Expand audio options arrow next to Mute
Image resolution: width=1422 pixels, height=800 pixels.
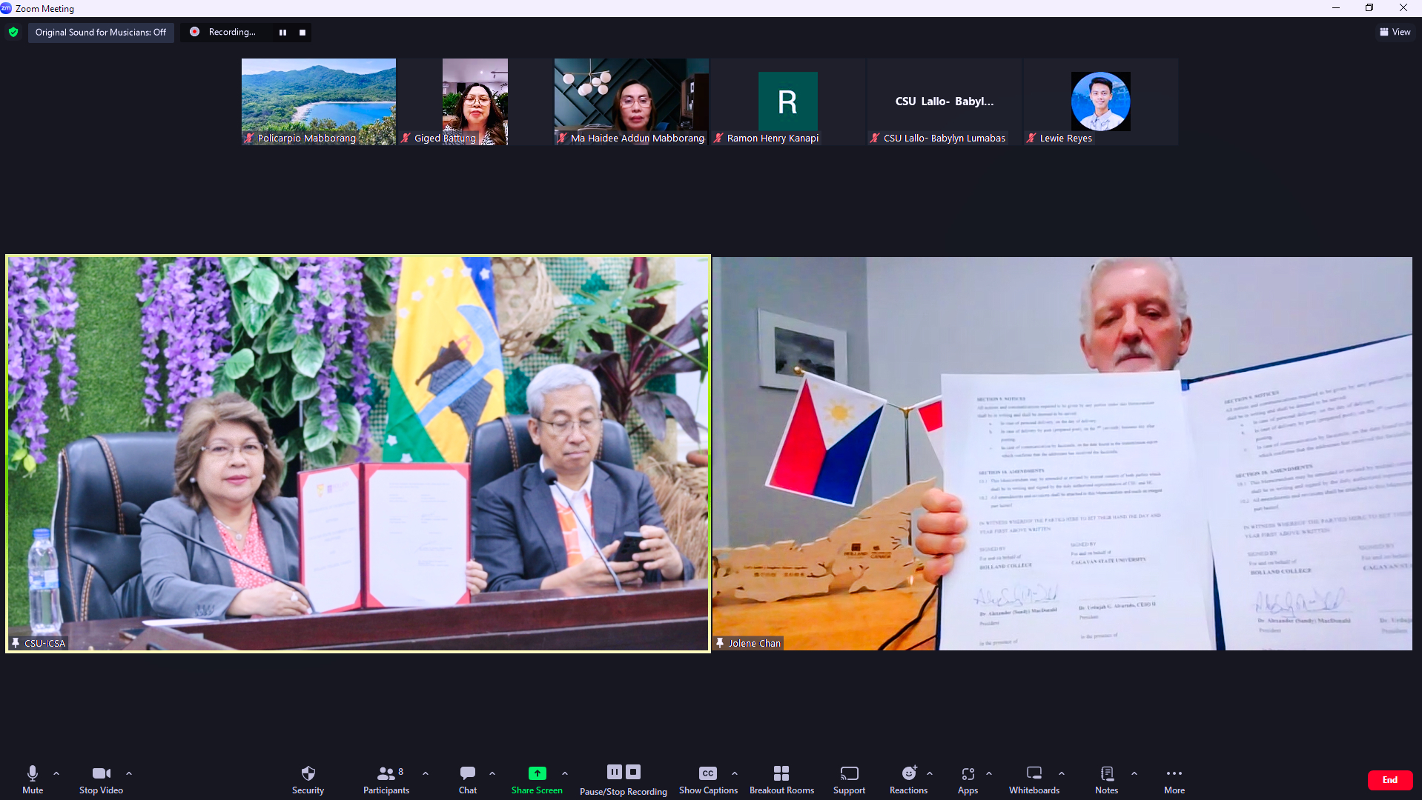point(56,773)
